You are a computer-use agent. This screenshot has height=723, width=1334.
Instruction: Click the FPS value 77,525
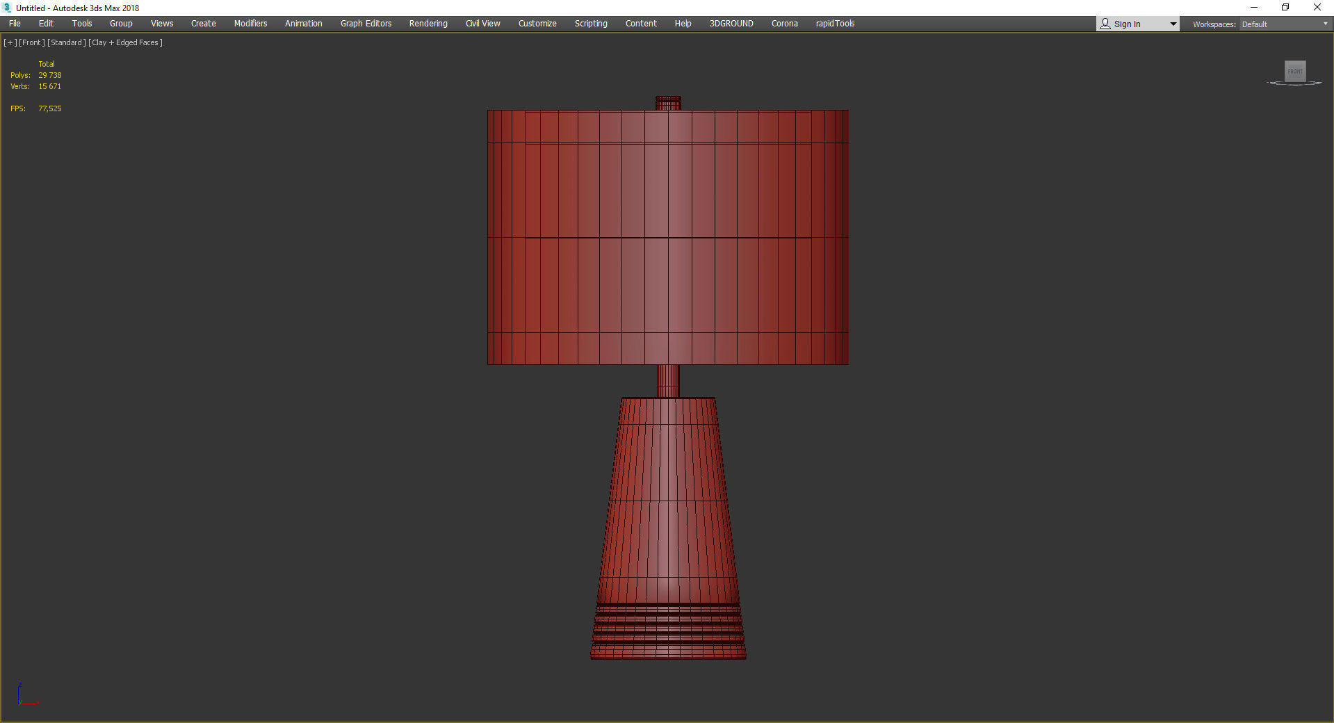(x=50, y=108)
